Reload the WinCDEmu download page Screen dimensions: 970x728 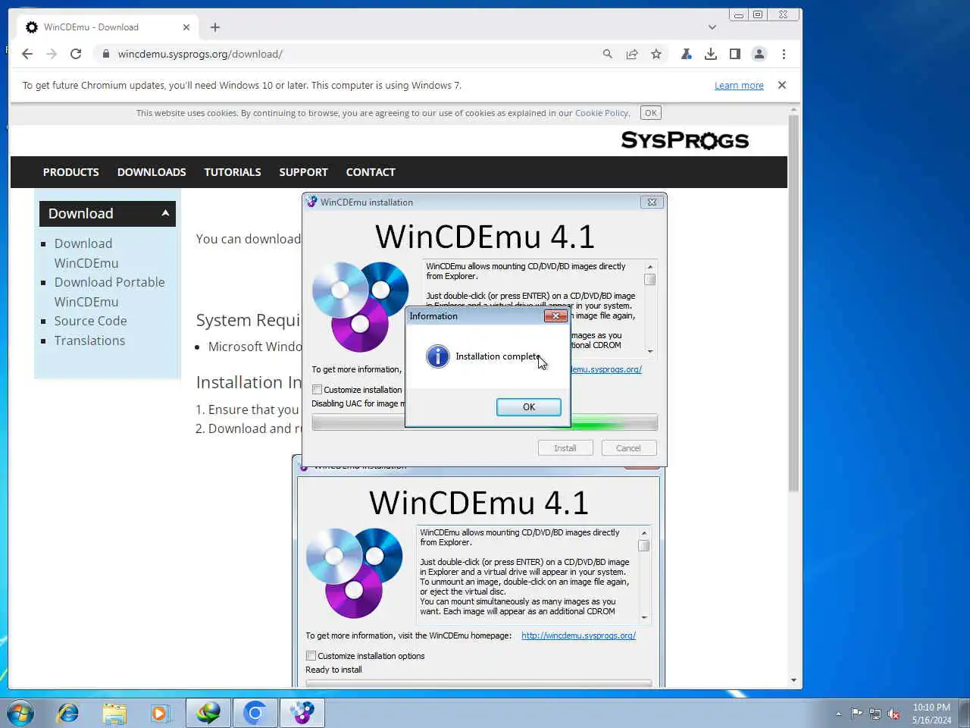[76, 54]
